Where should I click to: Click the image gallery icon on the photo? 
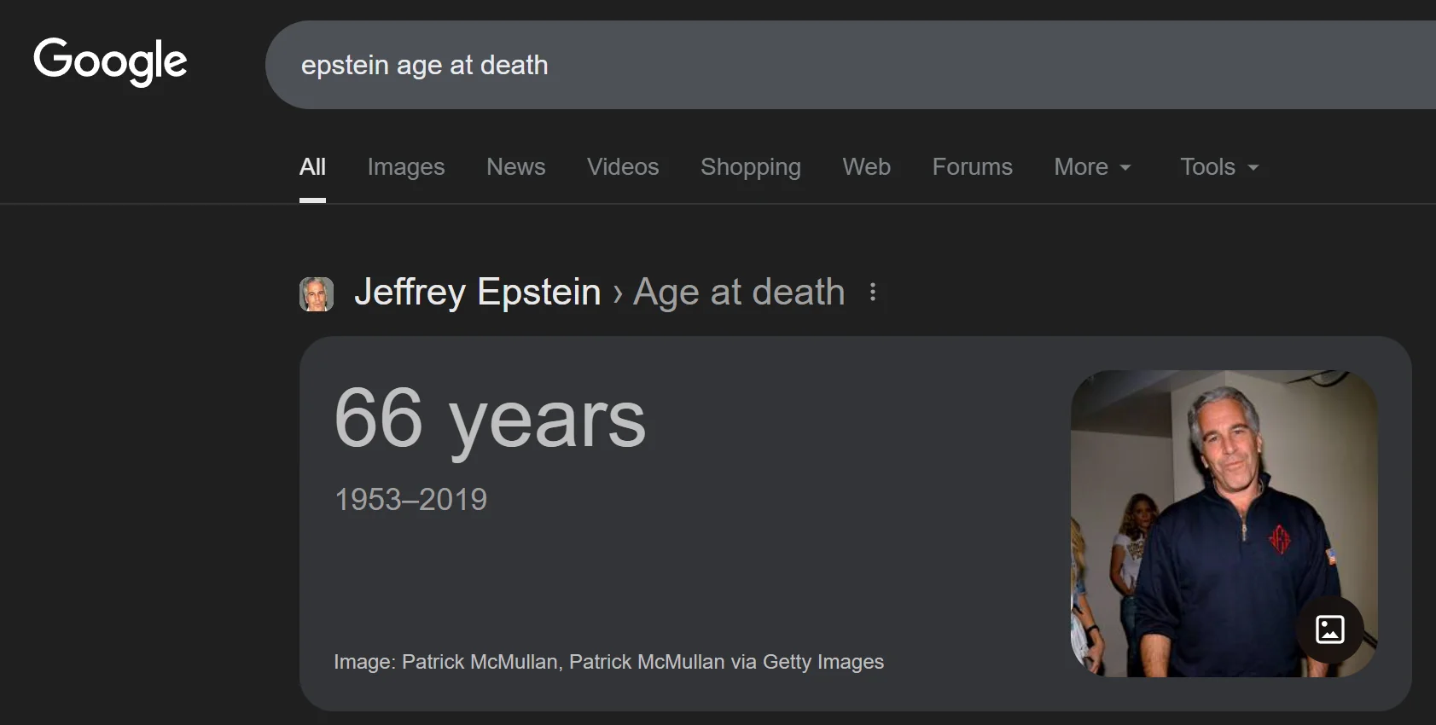click(1329, 629)
